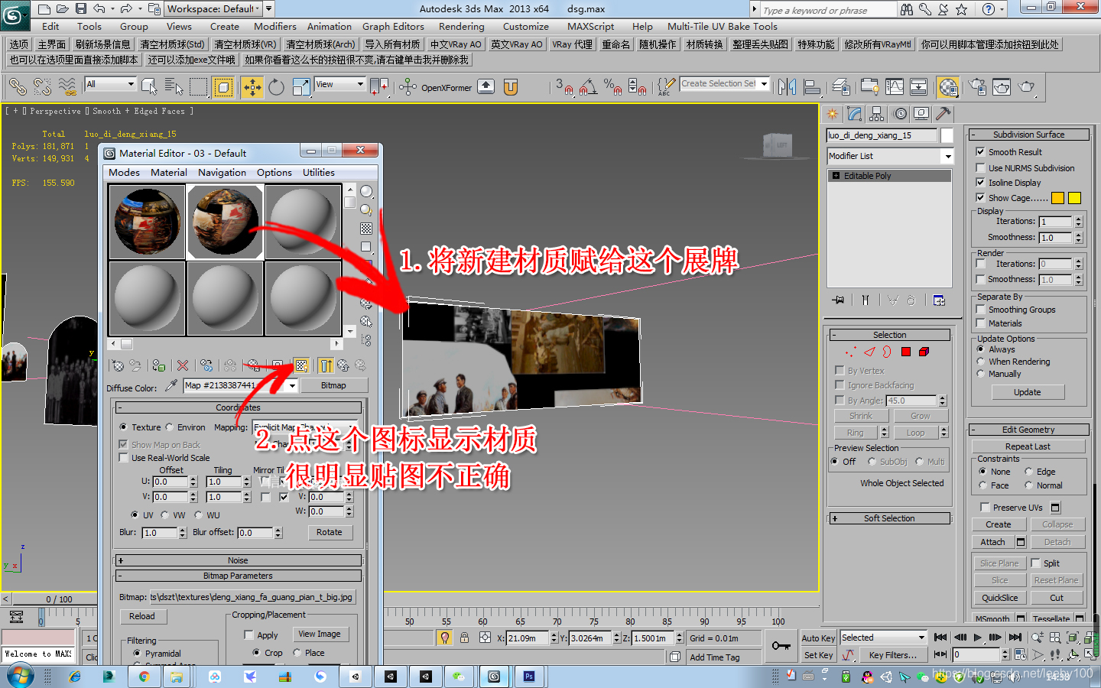The width and height of the screenshot is (1101, 688).
Task: Select the Select and Scale tool
Action: point(301,87)
